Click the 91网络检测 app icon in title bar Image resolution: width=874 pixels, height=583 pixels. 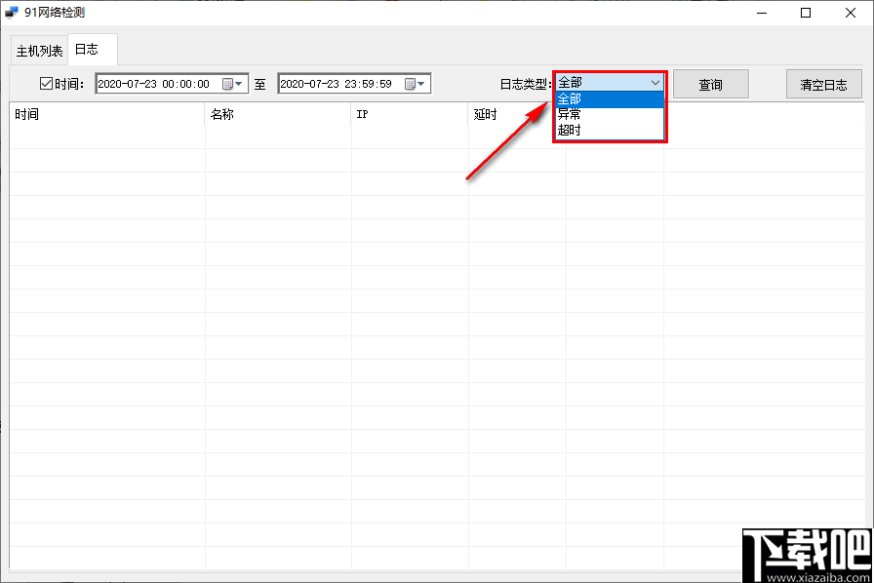tap(12, 13)
